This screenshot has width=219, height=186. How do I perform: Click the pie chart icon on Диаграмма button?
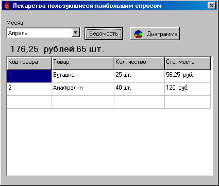[x=138, y=34]
